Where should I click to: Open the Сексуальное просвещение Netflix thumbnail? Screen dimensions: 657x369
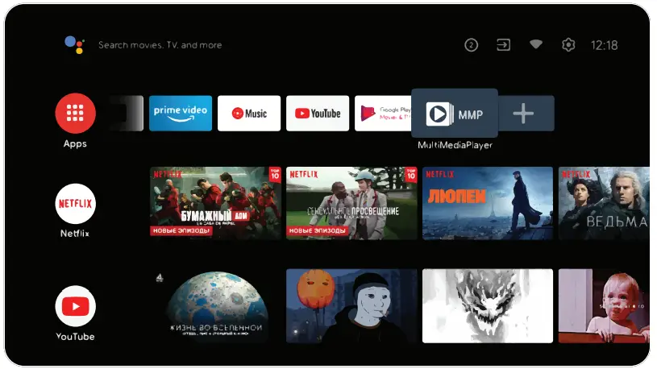point(351,203)
